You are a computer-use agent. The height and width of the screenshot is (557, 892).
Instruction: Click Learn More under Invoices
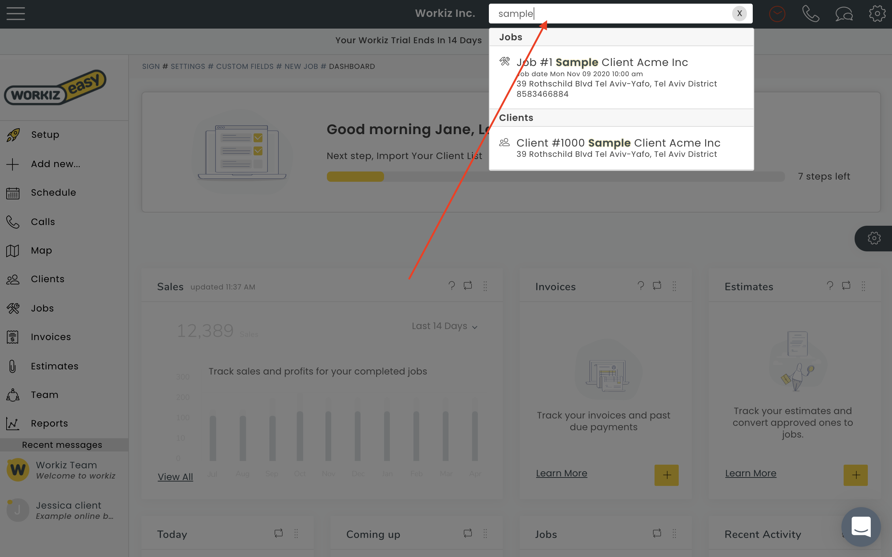coord(561,473)
